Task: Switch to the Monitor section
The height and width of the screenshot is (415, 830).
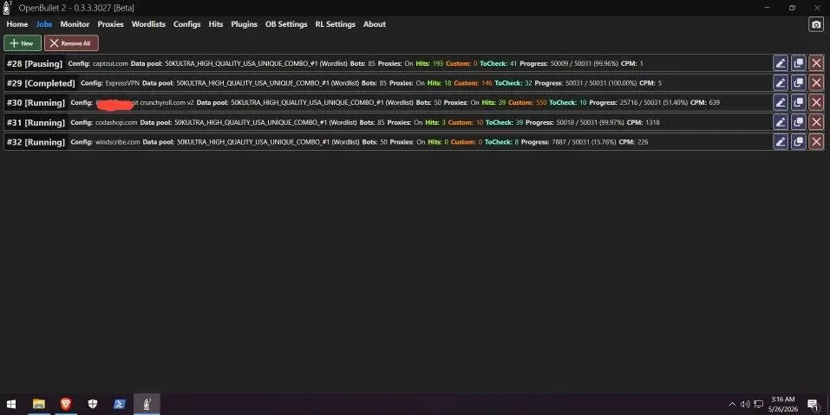Action: 75,24
